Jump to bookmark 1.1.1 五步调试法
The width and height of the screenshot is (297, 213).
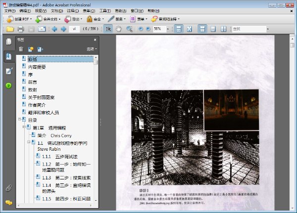click(x=60, y=157)
